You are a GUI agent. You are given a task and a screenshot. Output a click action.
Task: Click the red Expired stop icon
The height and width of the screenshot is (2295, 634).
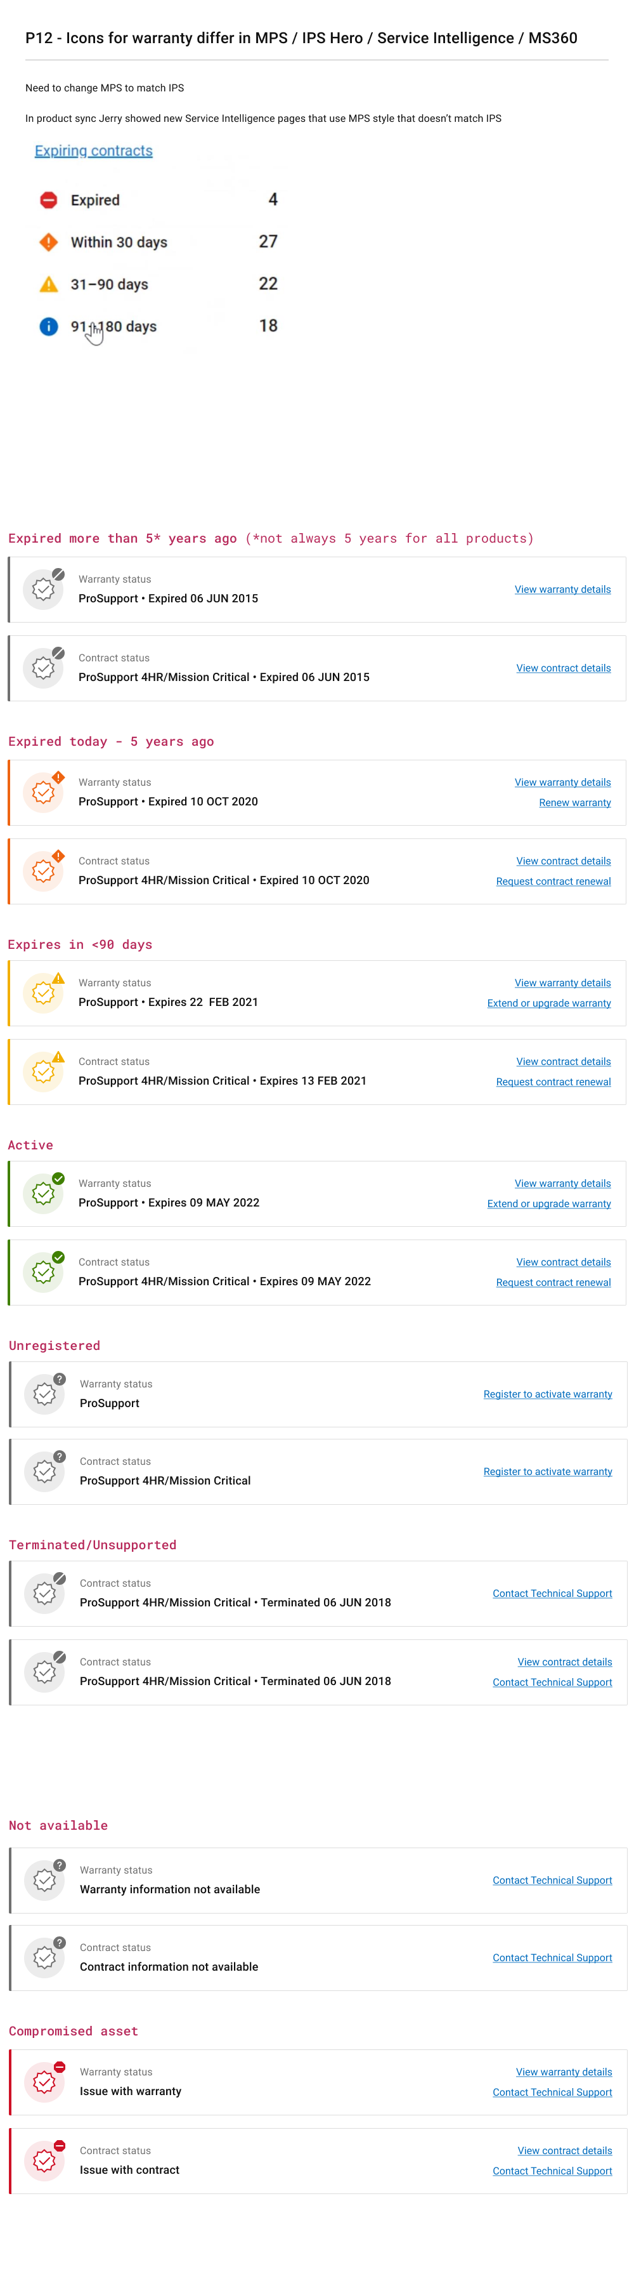[x=49, y=201]
